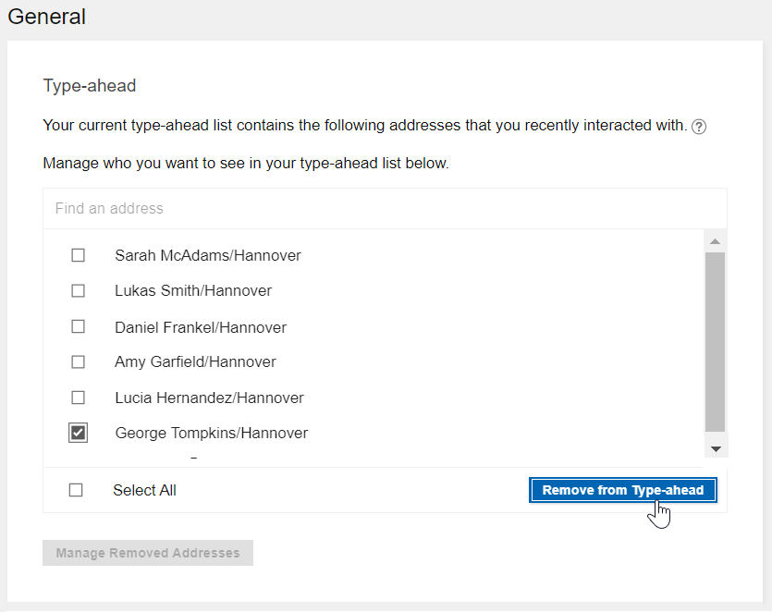
Task: Select the Sarah McAdams/Hannover address entry
Action: tap(207, 255)
